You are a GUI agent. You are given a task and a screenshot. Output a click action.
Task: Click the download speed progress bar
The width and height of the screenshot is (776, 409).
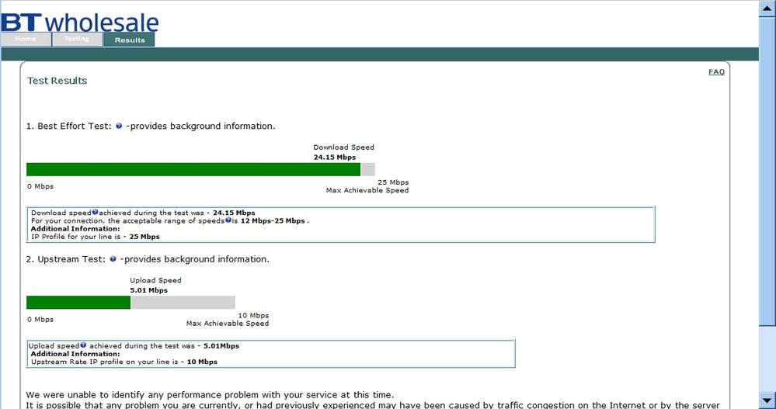point(200,170)
